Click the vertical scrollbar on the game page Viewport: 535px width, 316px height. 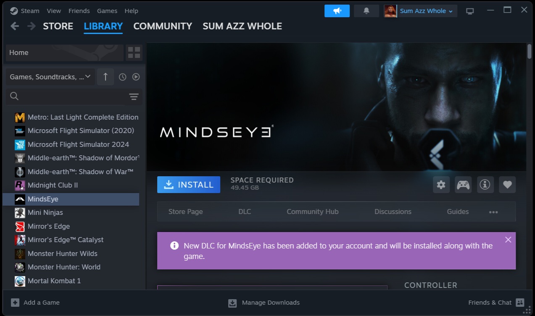pos(529,52)
